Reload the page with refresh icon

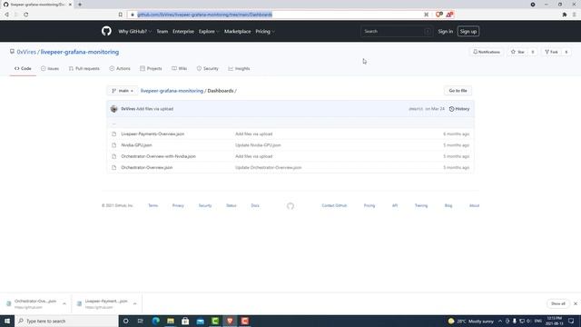26,15
